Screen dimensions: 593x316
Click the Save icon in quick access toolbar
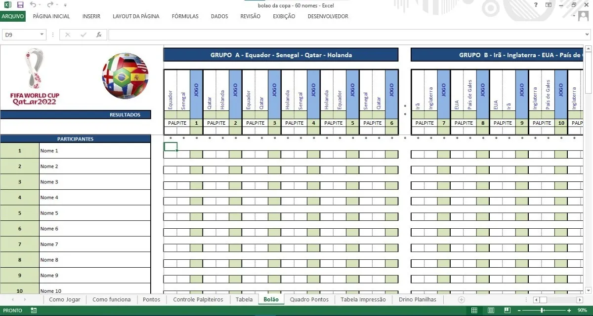(20, 5)
